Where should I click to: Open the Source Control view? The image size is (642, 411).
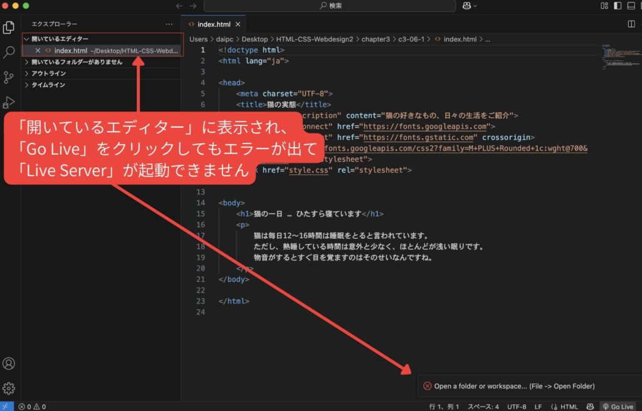point(9,78)
